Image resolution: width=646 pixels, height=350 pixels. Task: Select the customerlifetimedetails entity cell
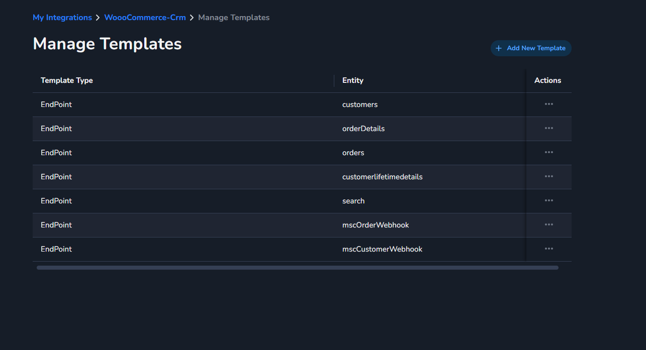click(x=383, y=177)
